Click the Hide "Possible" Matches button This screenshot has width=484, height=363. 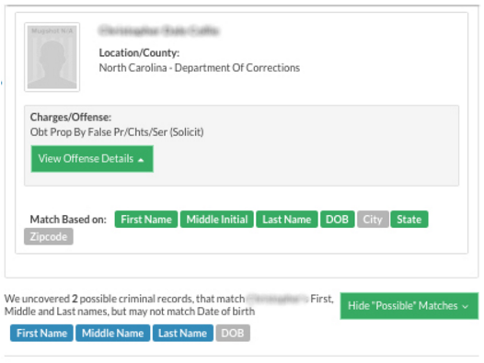click(409, 306)
